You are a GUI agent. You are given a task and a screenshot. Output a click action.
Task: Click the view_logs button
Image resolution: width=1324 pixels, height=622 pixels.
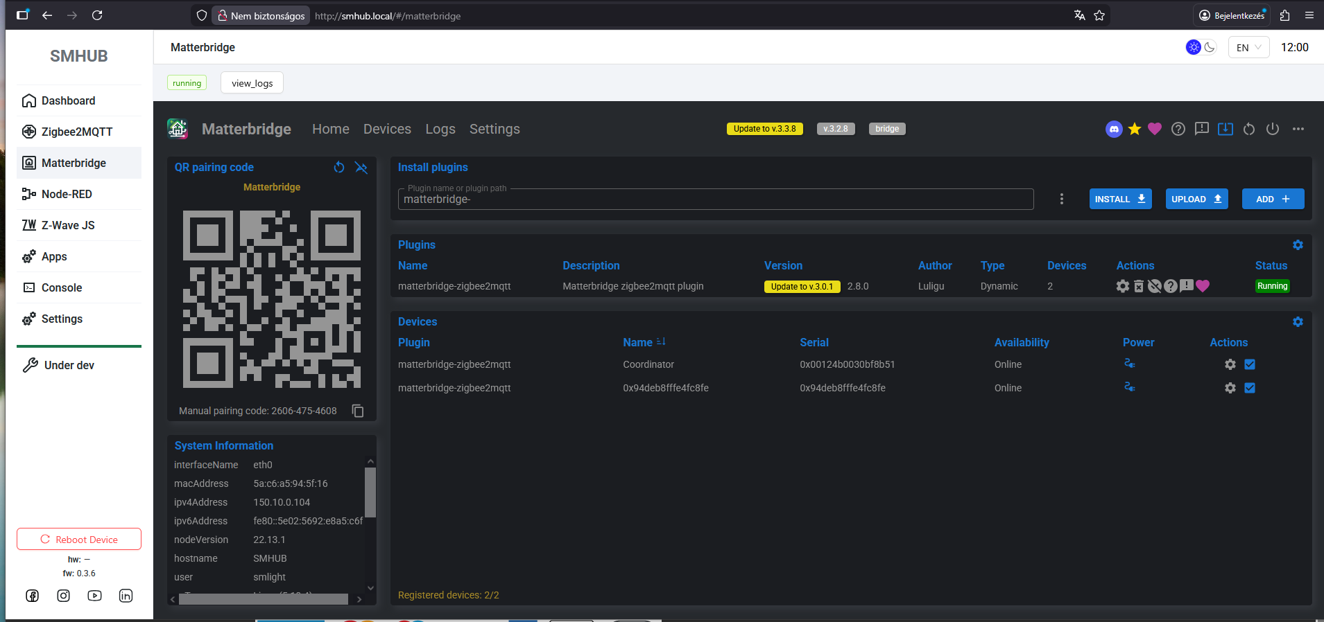coord(252,83)
